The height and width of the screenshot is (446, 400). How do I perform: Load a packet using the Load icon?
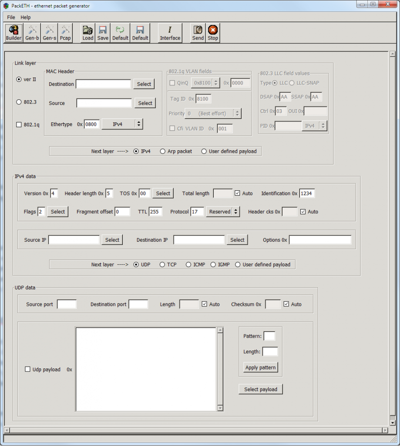[x=88, y=33]
